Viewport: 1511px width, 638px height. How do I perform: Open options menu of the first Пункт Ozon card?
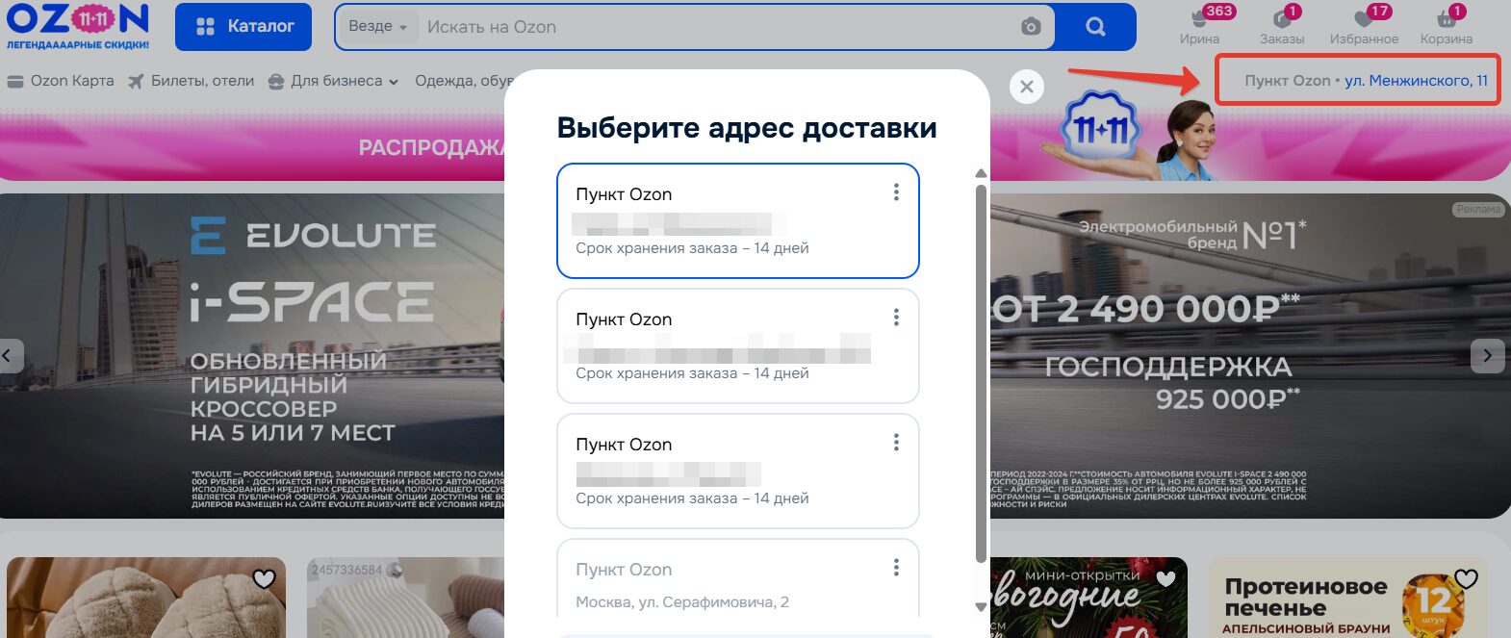pyautogui.click(x=896, y=192)
